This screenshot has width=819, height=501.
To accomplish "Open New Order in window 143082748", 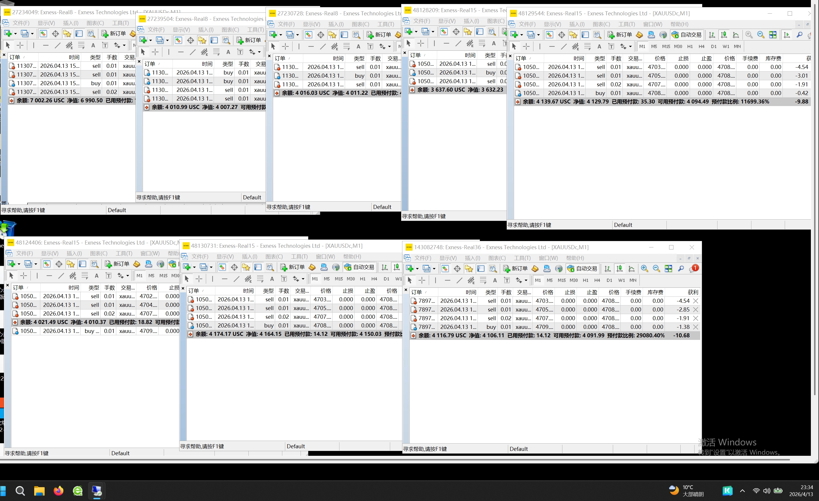I will tap(515, 268).
